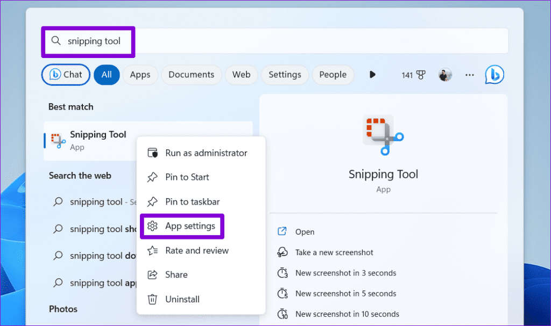Click New screenshot in 3 seconds

tap(346, 273)
